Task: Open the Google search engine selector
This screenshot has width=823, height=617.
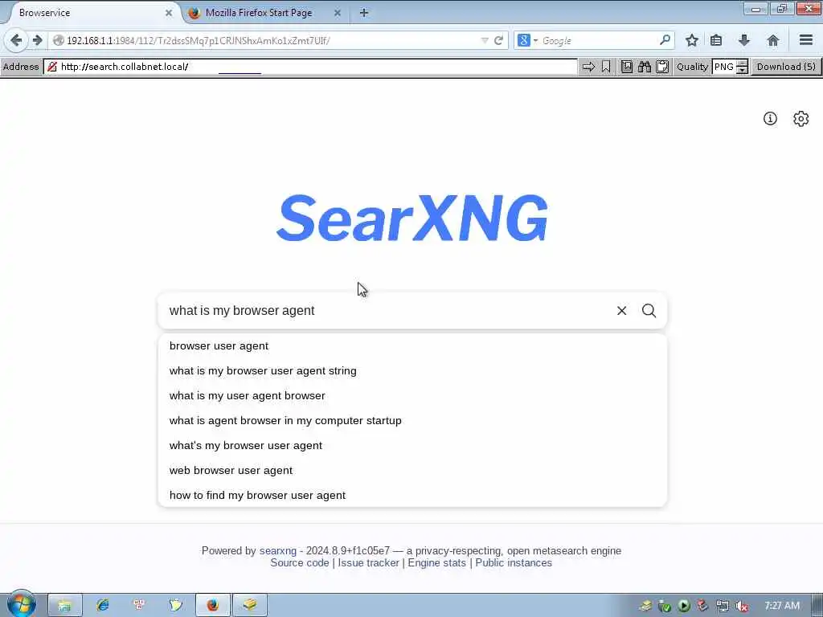Action: point(527,40)
